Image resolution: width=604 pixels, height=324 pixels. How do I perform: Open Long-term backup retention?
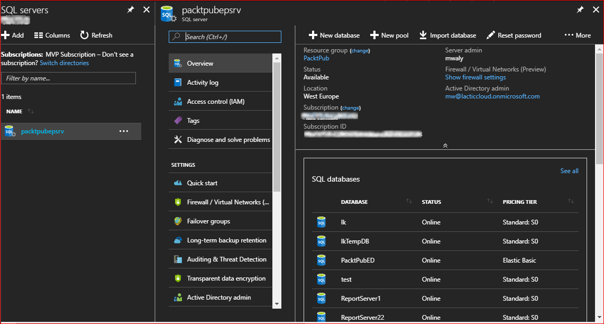pos(221,240)
